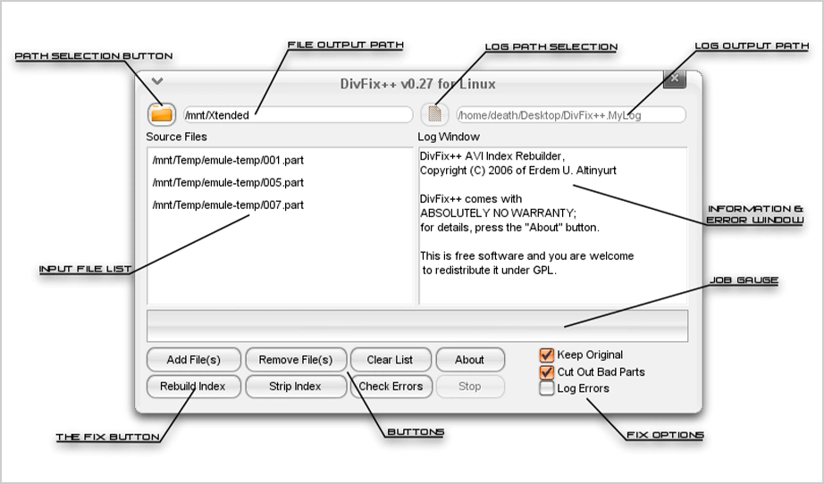Click the Add File(s) button
Viewport: 824px width, 484px height.
(x=193, y=360)
